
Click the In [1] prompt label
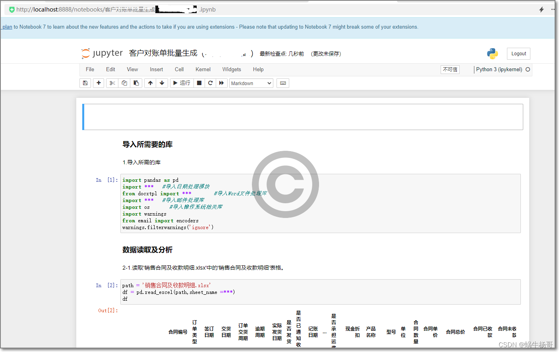107,180
